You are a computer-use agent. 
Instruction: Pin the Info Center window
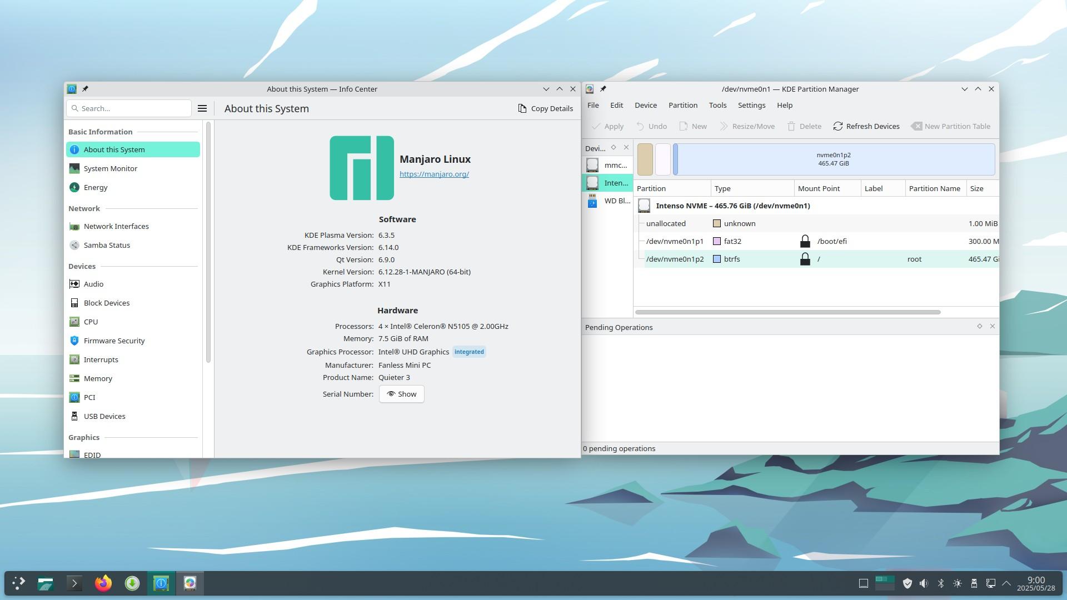pyautogui.click(x=85, y=89)
